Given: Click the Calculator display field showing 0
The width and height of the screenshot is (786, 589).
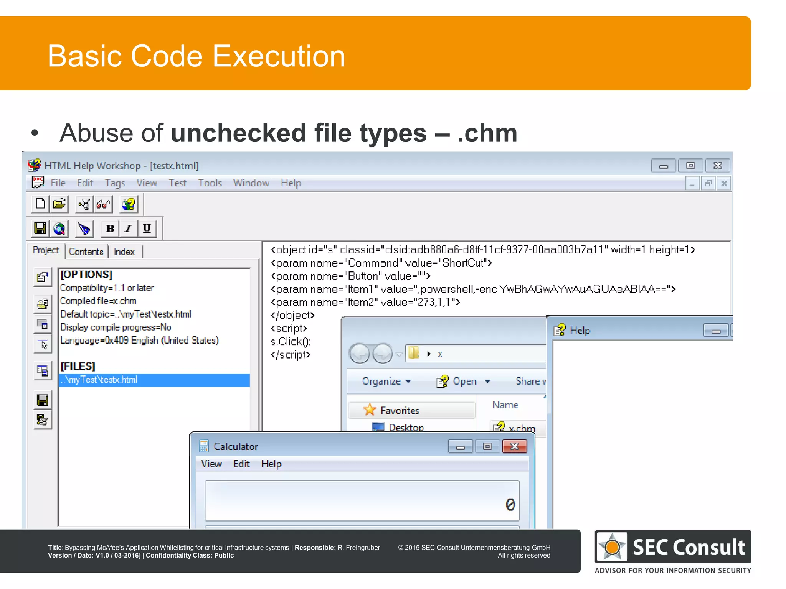Looking at the screenshot, I should click(362, 501).
